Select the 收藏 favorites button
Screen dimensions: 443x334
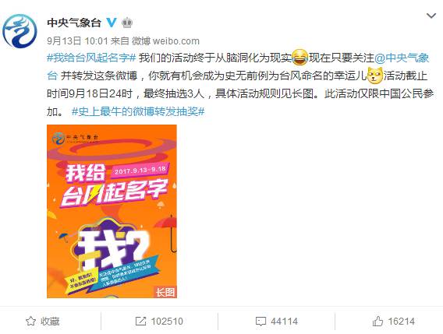(x=42, y=321)
